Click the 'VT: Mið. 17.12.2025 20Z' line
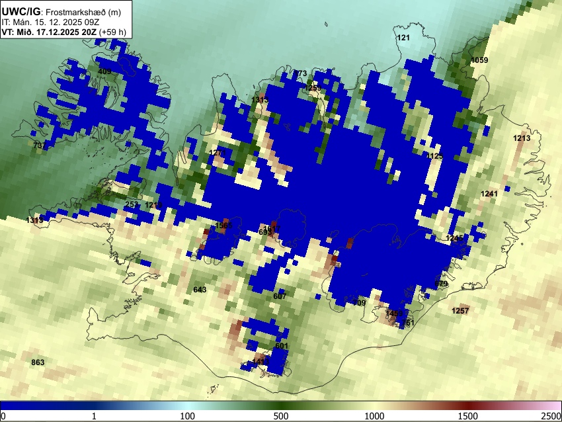562x422 pixels. coord(49,32)
